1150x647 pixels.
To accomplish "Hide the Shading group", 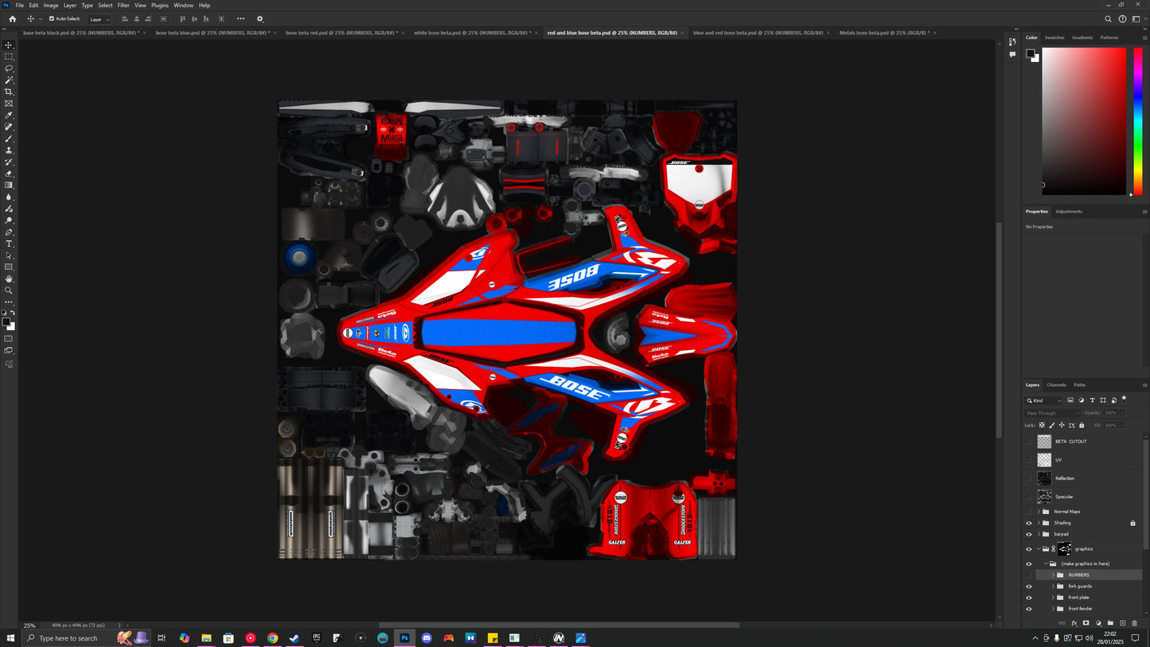I will pyautogui.click(x=1028, y=523).
